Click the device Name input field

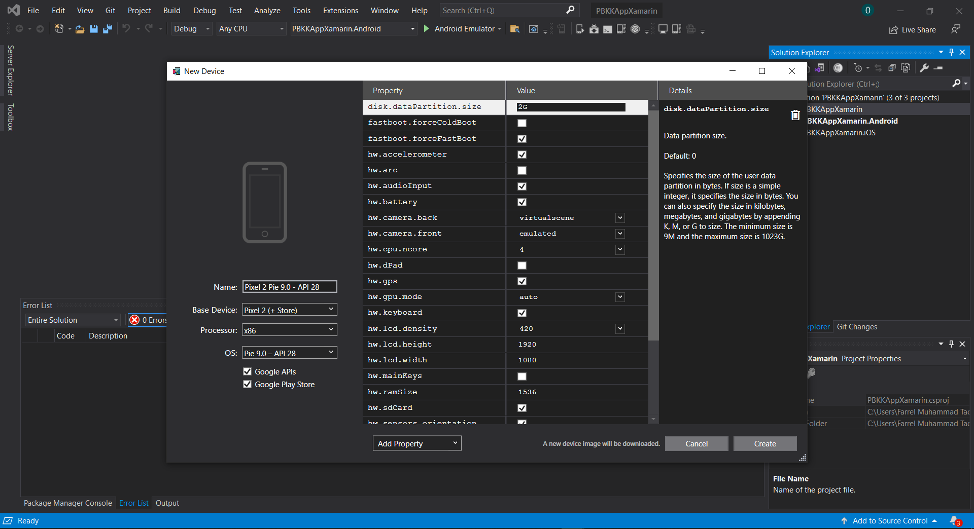point(290,287)
